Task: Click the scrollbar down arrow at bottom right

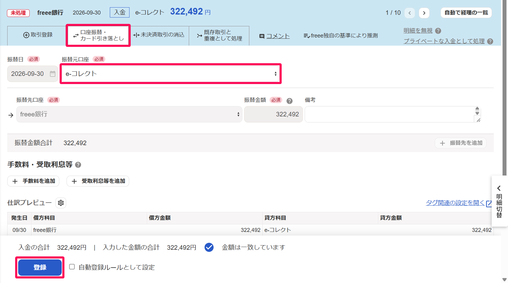Action: 504,280
